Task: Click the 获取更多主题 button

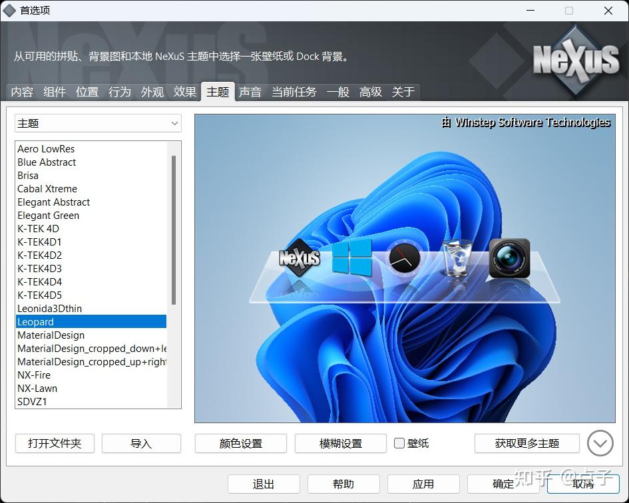Action: pyautogui.click(x=526, y=443)
